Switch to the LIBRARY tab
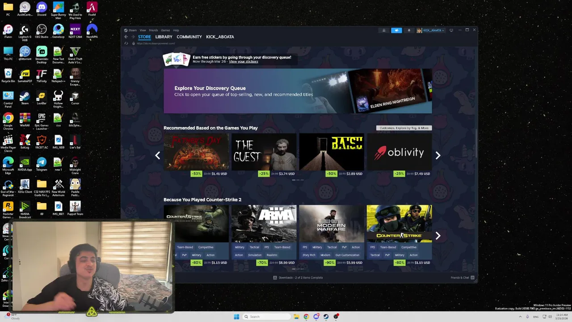 coord(164,37)
